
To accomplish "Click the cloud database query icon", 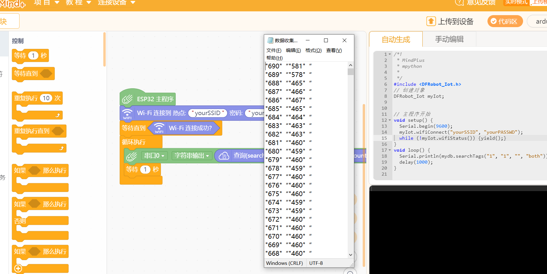I will coord(224,155).
